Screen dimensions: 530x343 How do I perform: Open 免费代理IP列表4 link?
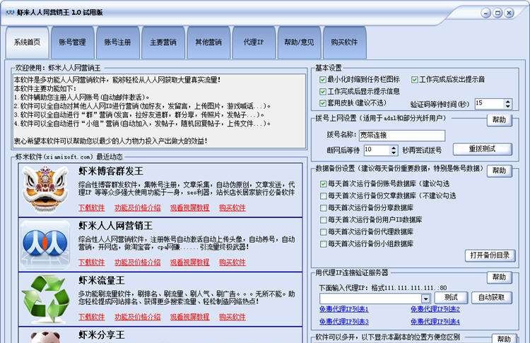(x=435, y=322)
